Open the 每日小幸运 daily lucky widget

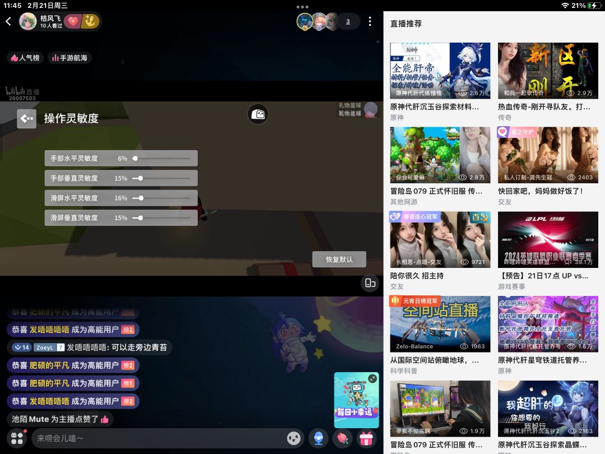pos(356,401)
